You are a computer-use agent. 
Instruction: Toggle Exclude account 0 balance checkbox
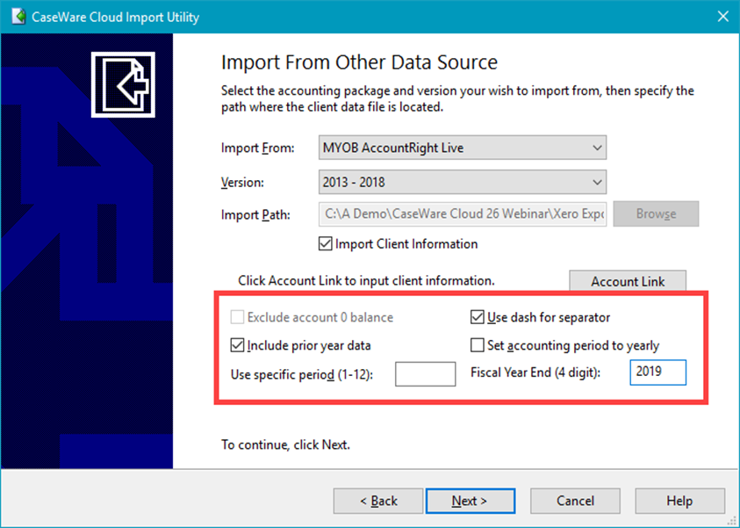pos(237,317)
